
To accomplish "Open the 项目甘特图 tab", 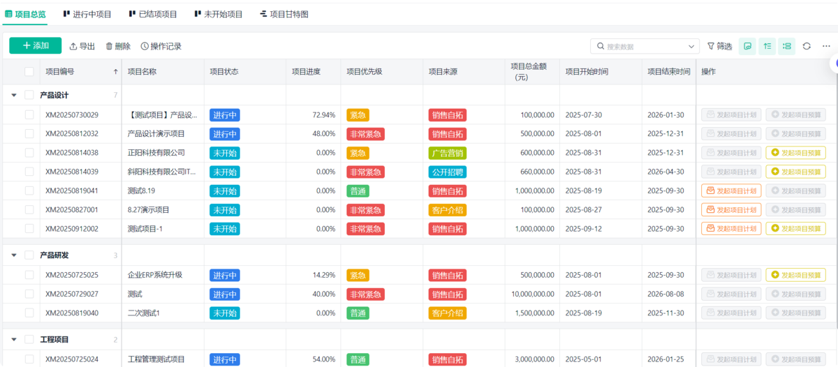I will coord(284,14).
